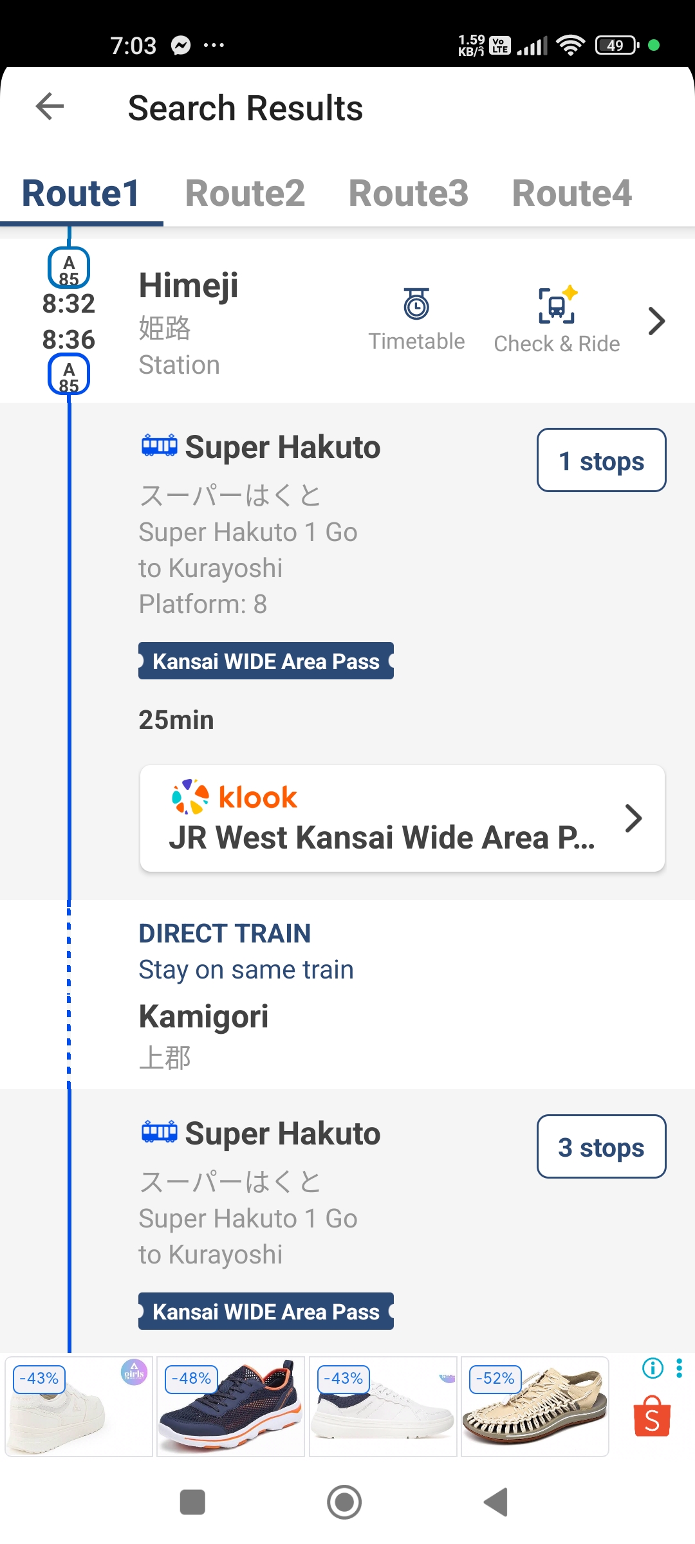This screenshot has height=1544, width=695.
Task: Open the JR West Kansai Wide Area Pass chevron
Action: click(x=633, y=818)
